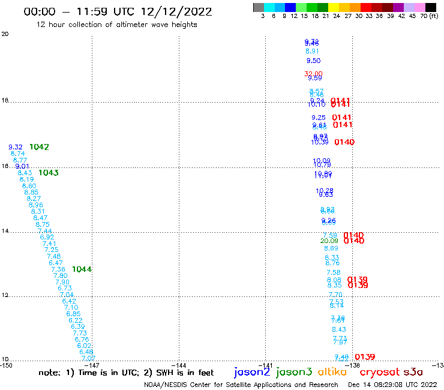Click the black swatch ending the color scale

pos(431,7)
